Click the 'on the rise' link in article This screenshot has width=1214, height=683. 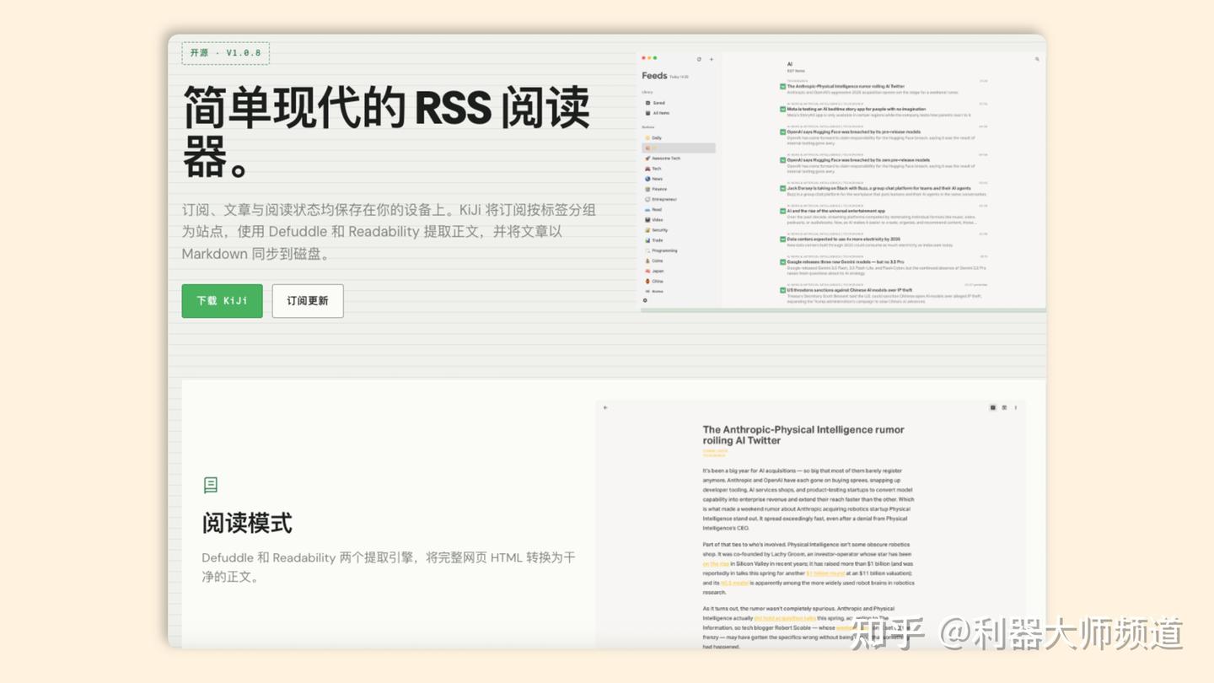[717, 564]
